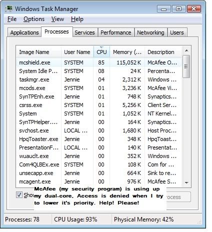Screen dimensions: 212x232
Task: Switch to the Users tab
Action: click(x=177, y=32)
